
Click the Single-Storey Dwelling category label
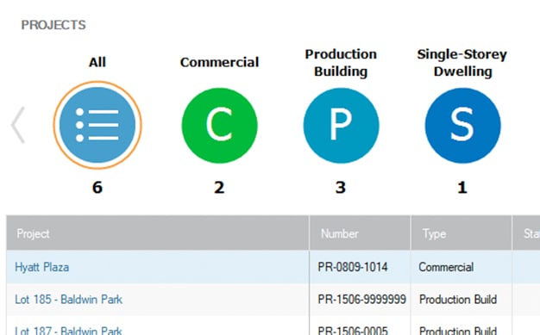pyautogui.click(x=462, y=63)
